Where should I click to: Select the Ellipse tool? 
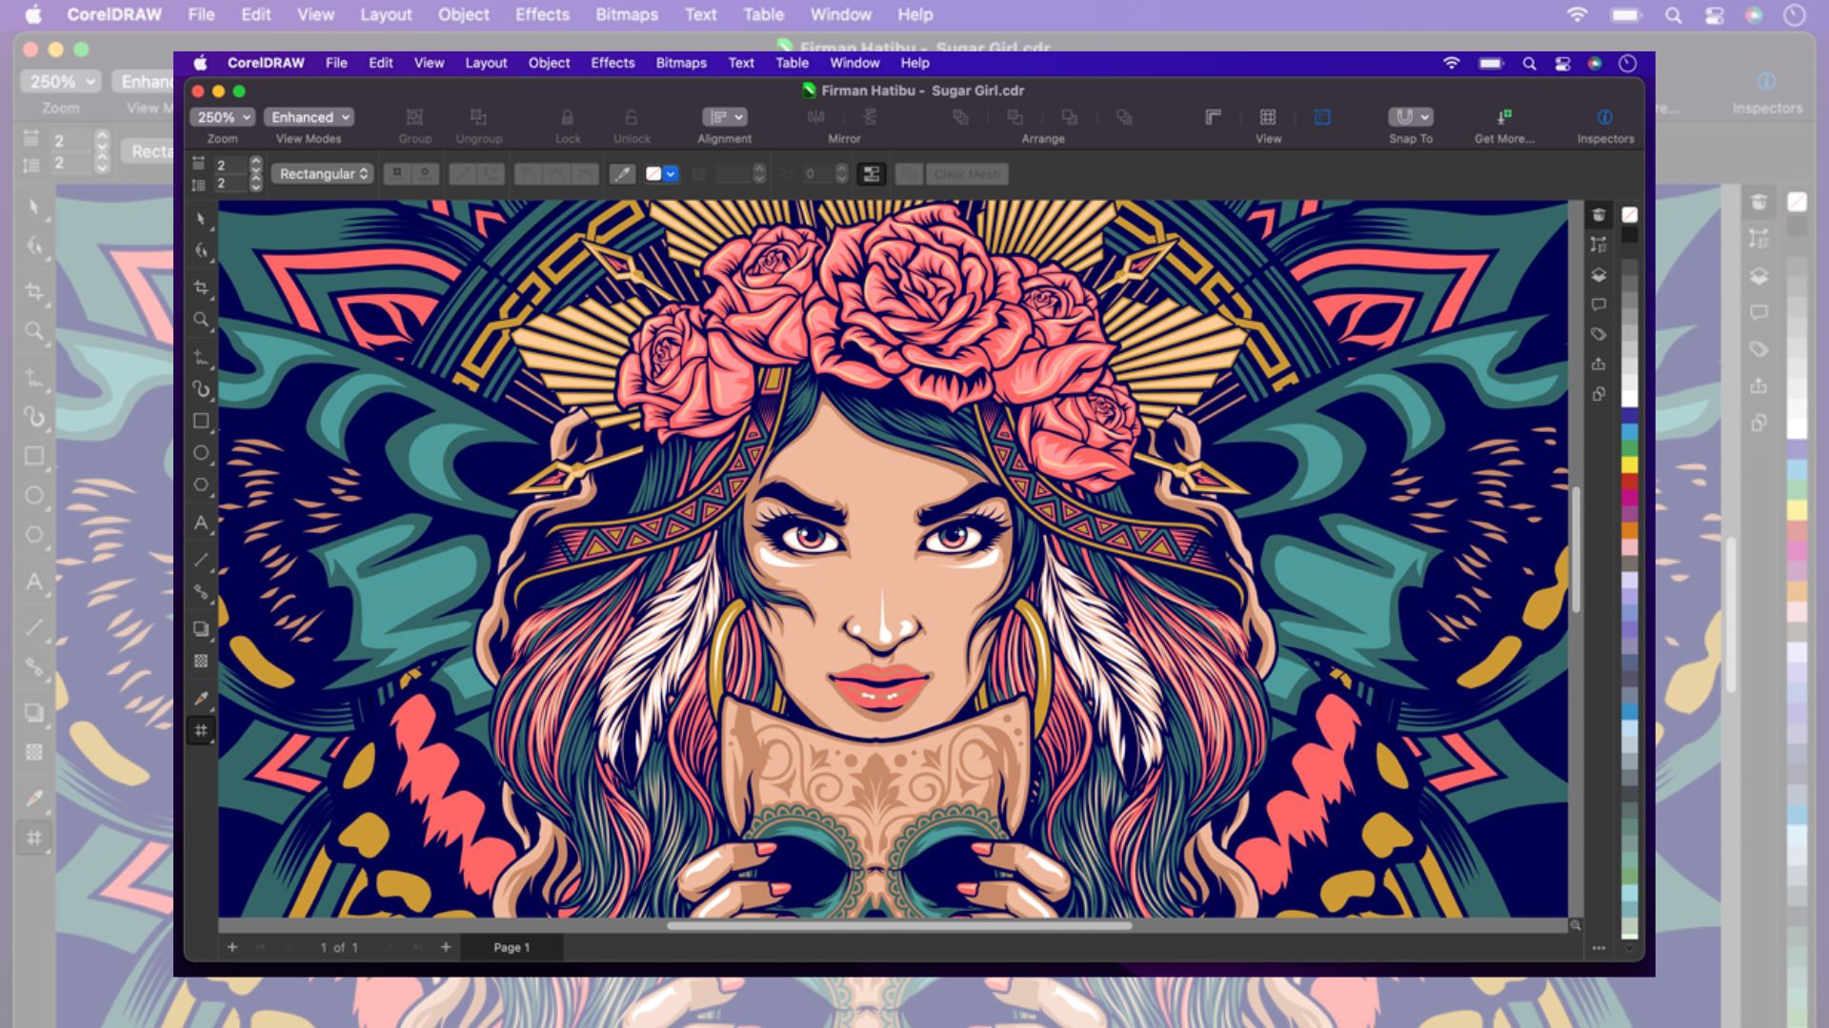click(x=201, y=453)
